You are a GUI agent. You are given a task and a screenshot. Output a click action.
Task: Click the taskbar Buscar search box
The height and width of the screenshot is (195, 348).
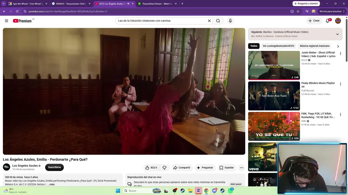click(x=142, y=191)
